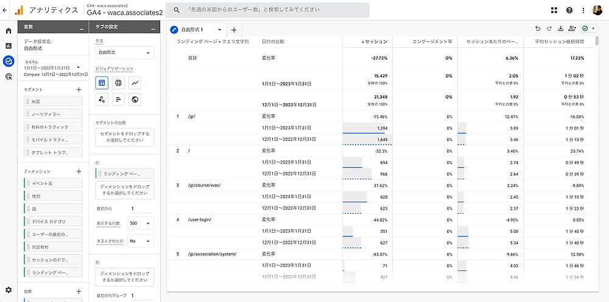Click the table visualization icon
Viewport: 609px width, 302px height.
click(102, 83)
